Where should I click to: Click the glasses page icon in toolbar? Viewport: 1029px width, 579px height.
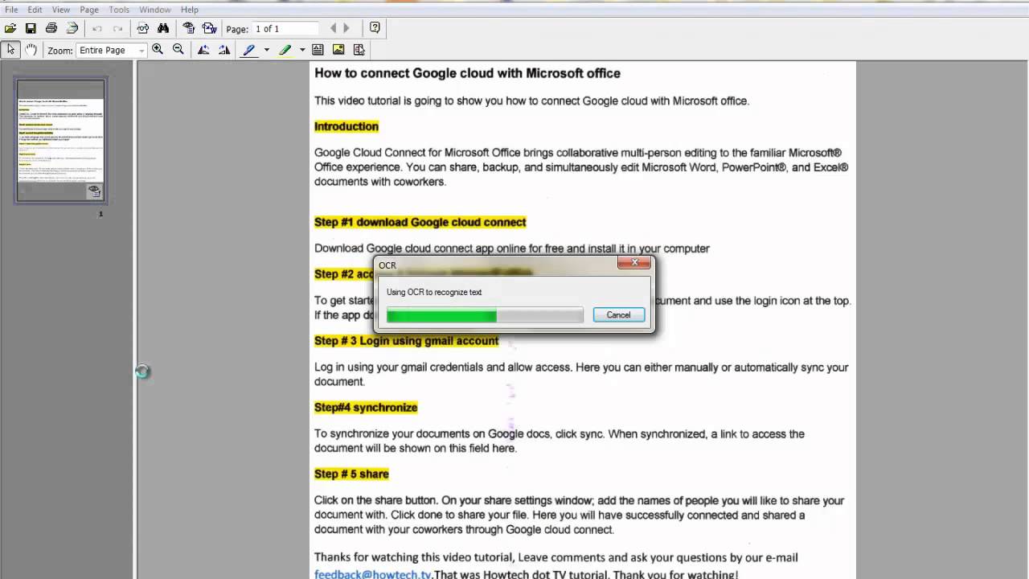click(x=142, y=28)
